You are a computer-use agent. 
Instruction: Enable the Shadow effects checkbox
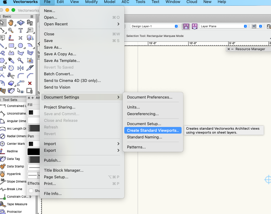[31, 191]
